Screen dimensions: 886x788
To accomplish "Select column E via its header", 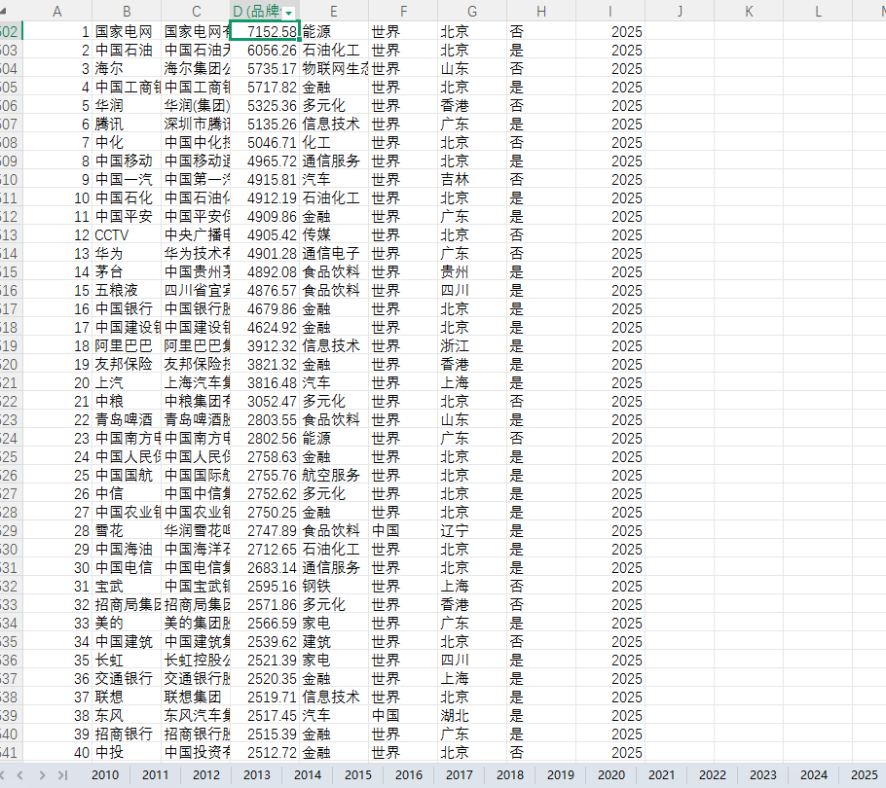I will (334, 12).
